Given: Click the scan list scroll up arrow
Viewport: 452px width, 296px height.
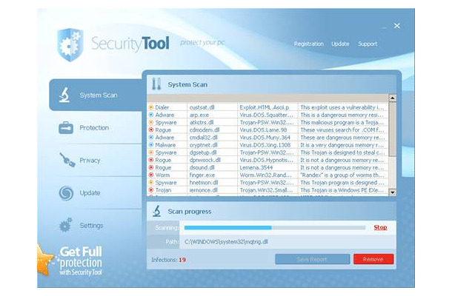Looking at the screenshot, I should (x=392, y=98).
